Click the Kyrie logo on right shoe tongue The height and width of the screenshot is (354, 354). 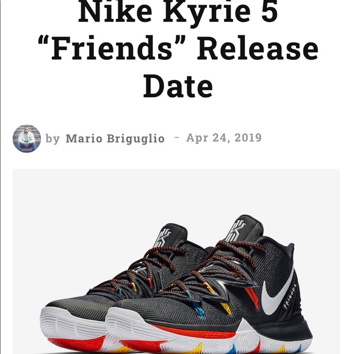point(236,231)
